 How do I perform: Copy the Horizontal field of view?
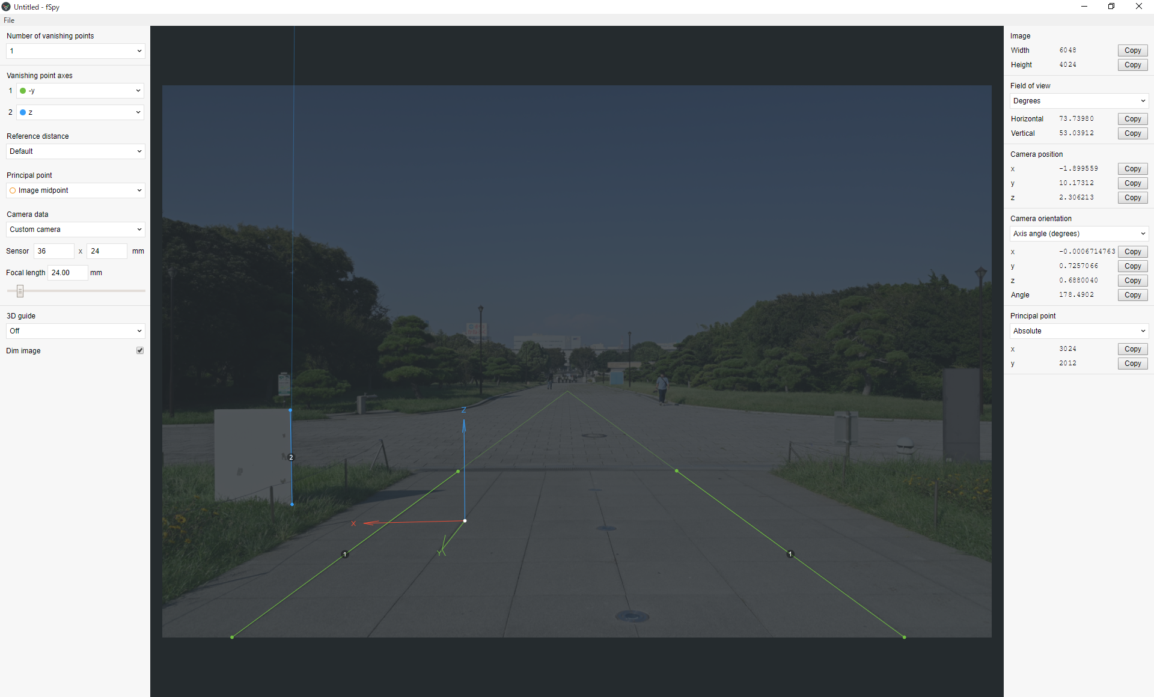1132,119
